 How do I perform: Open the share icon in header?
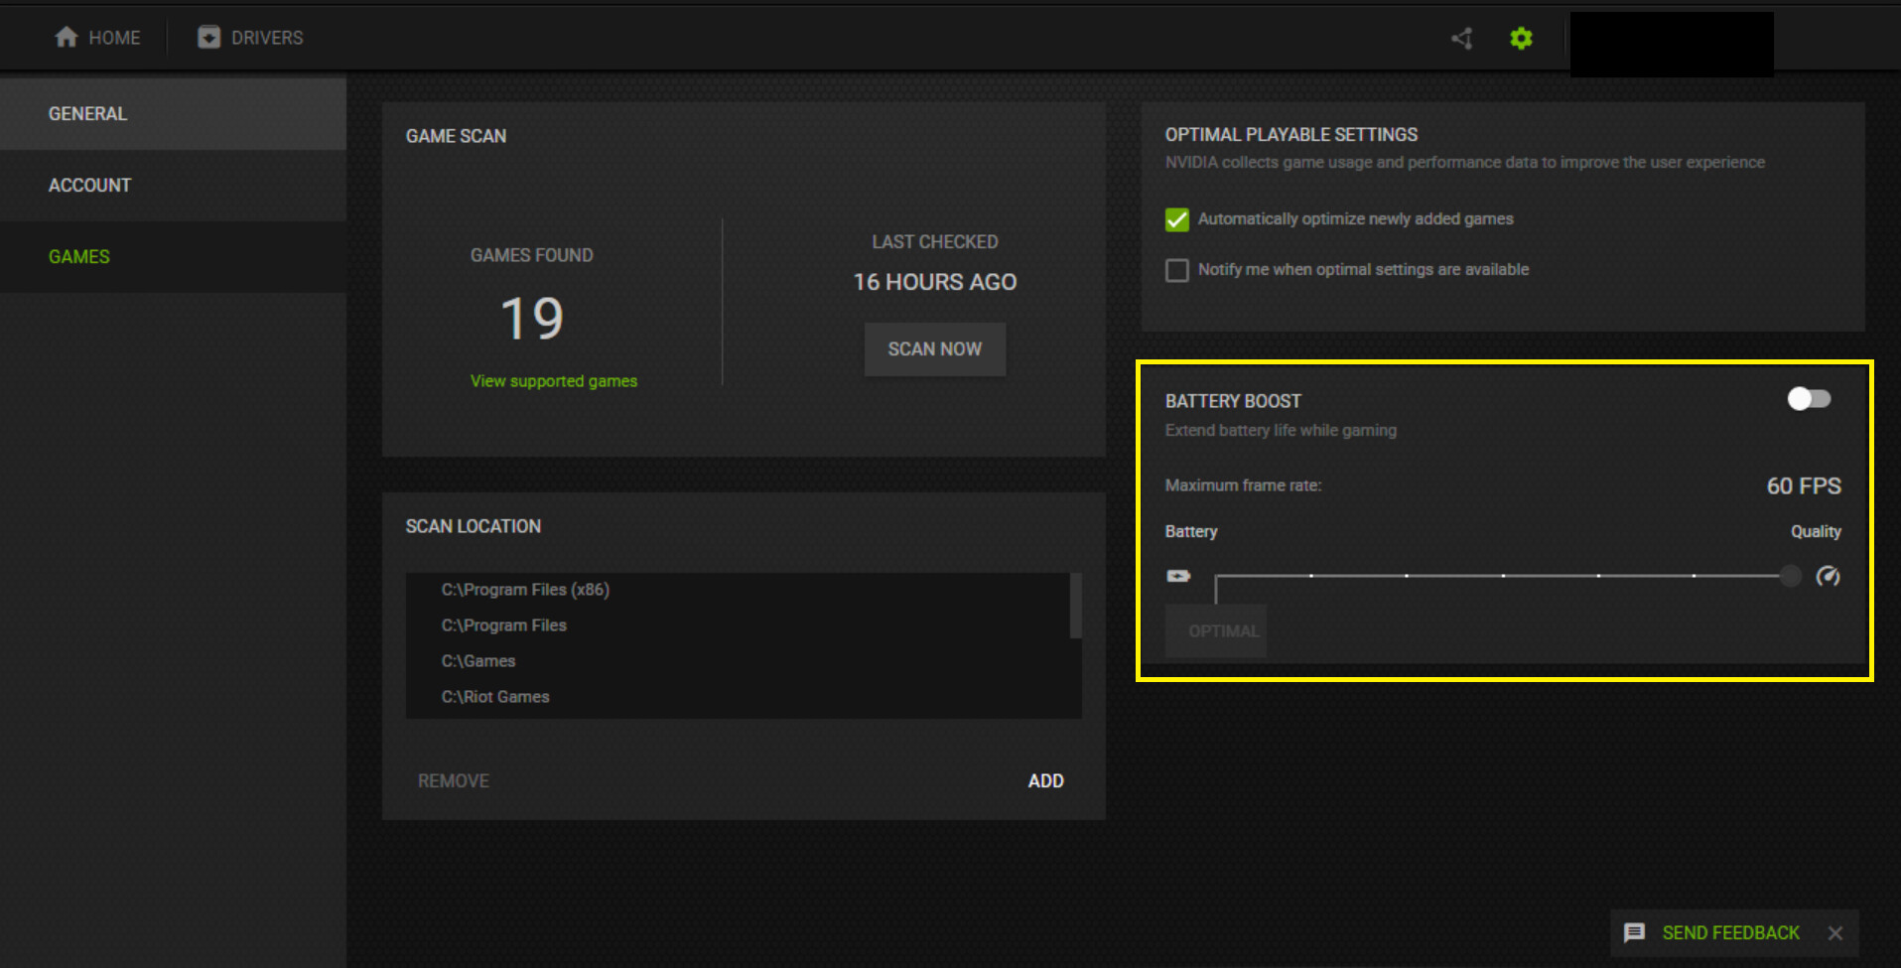tap(1461, 39)
